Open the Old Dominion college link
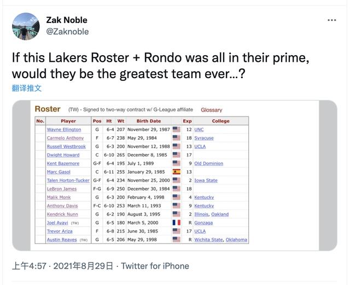 pos(208,164)
